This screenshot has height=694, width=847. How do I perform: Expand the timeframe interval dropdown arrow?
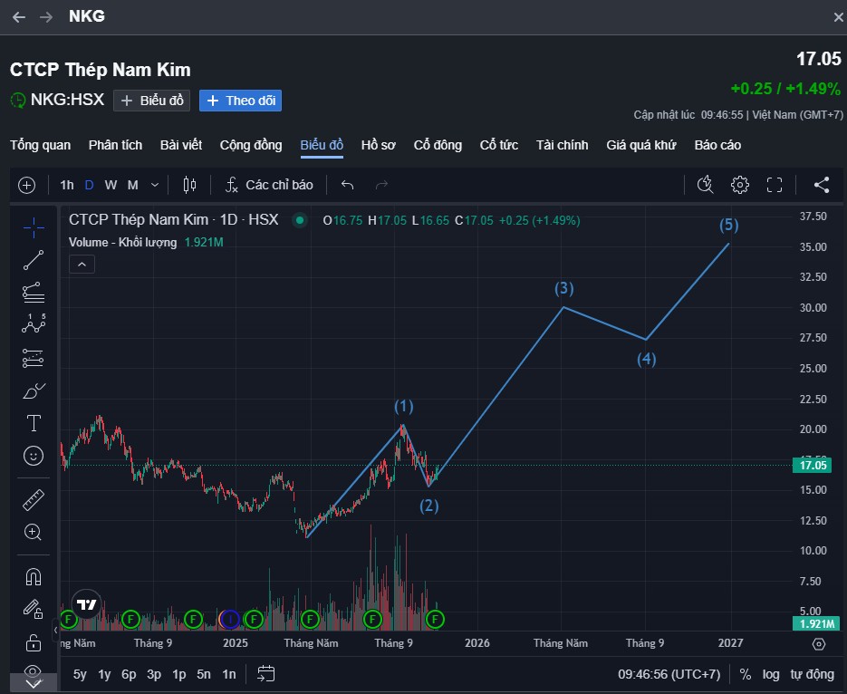[155, 185]
